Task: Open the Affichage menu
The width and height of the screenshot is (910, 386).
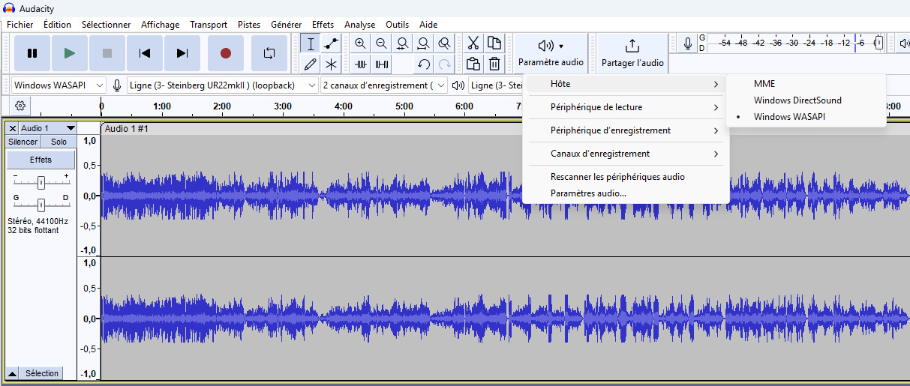Action: 160,25
